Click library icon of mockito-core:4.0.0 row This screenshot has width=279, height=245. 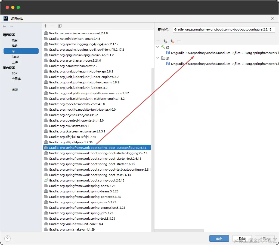[46, 104]
